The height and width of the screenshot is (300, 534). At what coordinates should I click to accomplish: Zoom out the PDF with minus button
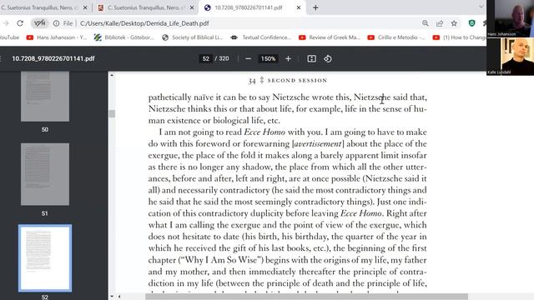[249, 58]
